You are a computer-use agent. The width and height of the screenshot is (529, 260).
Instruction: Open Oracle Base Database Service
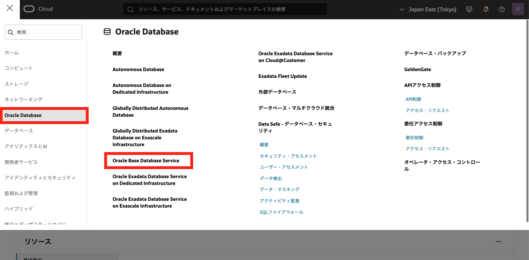[x=146, y=161]
